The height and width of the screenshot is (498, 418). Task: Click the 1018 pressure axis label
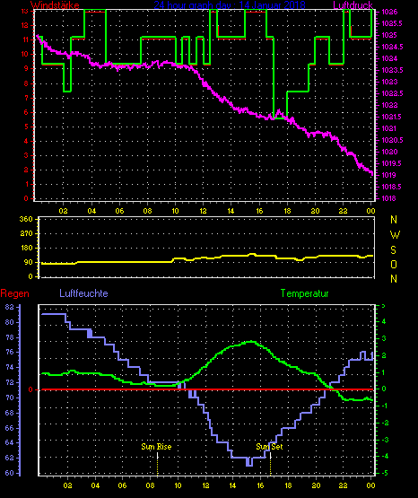point(389,199)
